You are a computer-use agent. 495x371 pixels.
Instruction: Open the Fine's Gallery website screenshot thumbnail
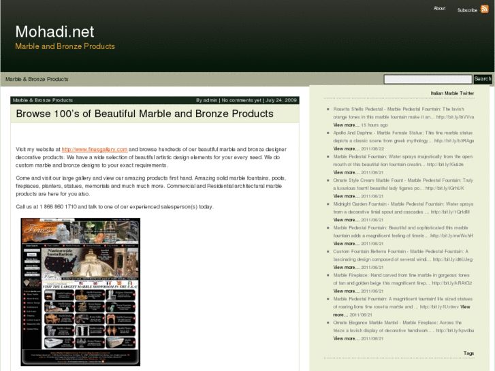tap(80, 292)
